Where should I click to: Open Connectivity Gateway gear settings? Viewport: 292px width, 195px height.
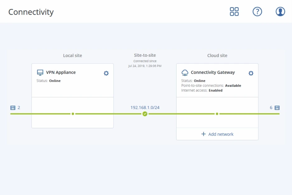click(x=251, y=73)
